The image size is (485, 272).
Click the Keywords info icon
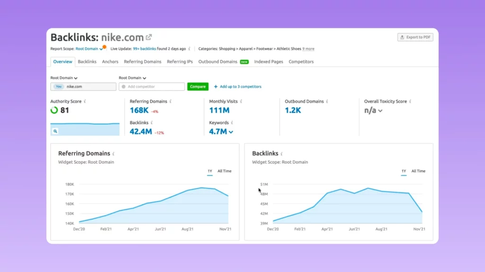(x=232, y=123)
